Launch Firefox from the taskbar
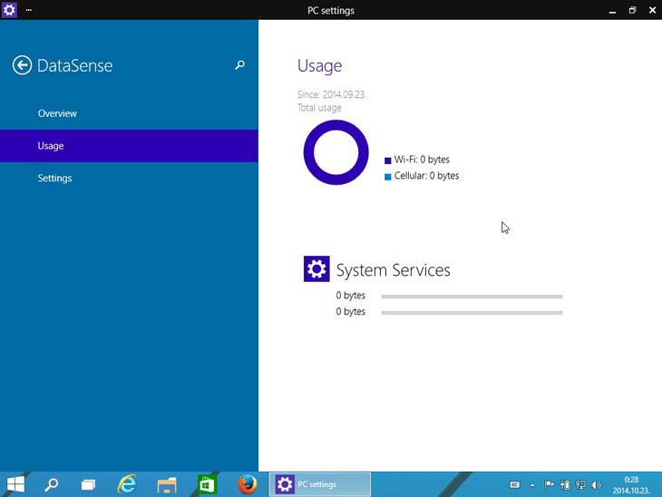The width and height of the screenshot is (662, 497). (247, 484)
